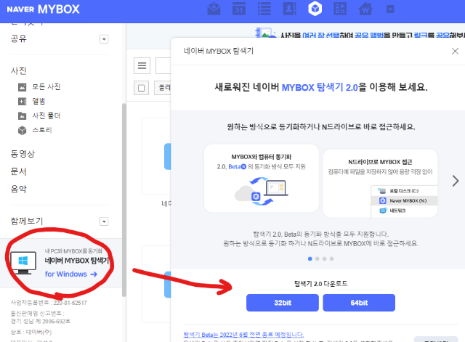
Task: Expand the more-services arrow in header
Action: [x=390, y=9]
